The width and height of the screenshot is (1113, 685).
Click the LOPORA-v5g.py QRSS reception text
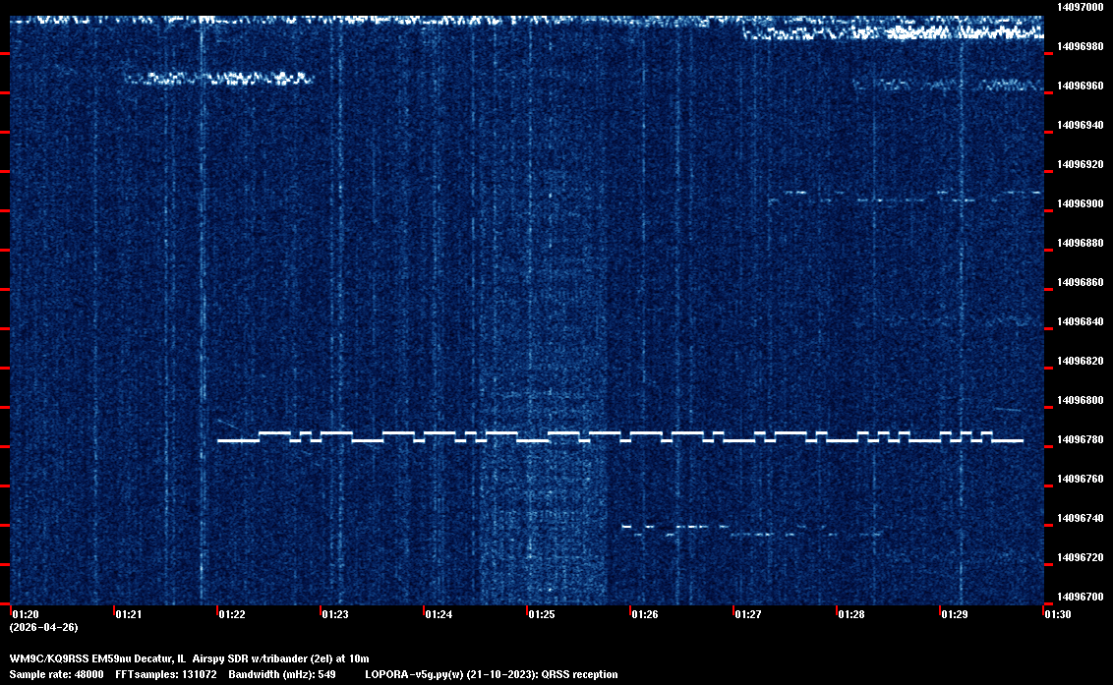(x=491, y=674)
